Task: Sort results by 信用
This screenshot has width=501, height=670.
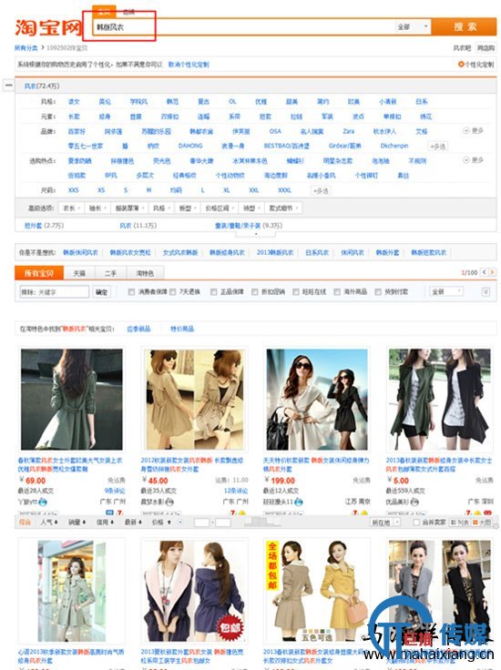Action: (105, 523)
